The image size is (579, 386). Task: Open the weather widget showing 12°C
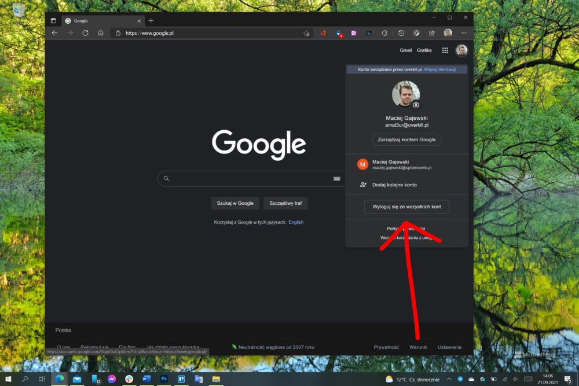[412, 380]
